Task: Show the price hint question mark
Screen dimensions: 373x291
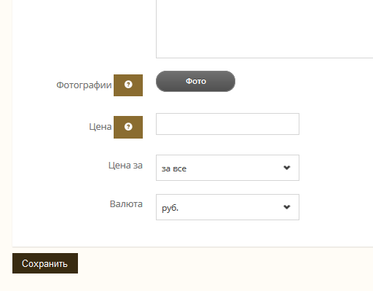Action: click(x=128, y=127)
